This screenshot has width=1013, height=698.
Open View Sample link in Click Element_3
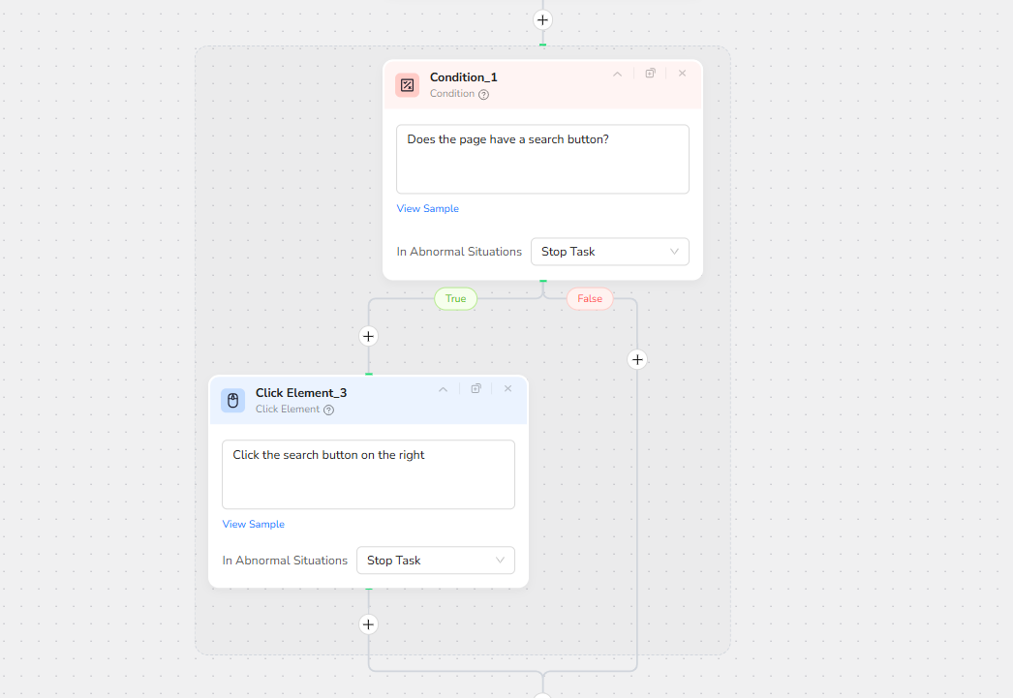(253, 525)
